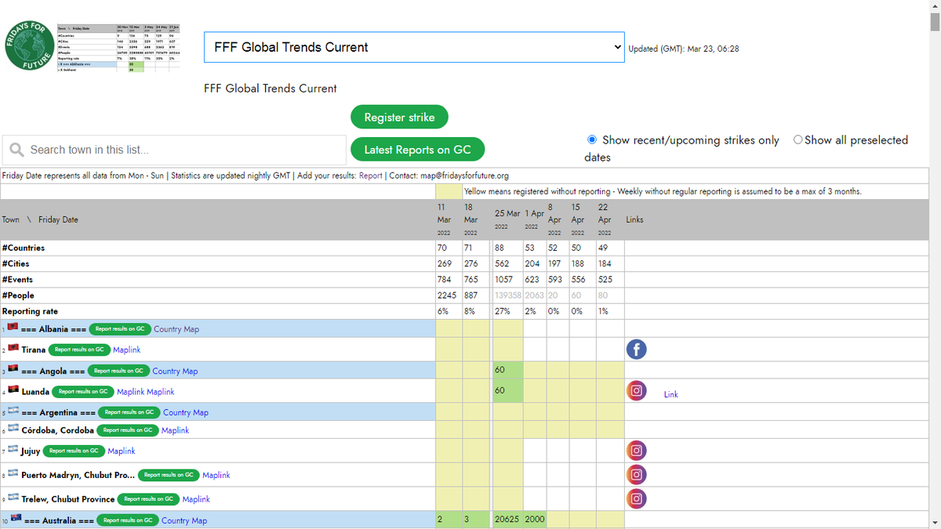The width and height of the screenshot is (941, 529).
Task: Click Report results on GC for Albania
Action: [119, 329]
